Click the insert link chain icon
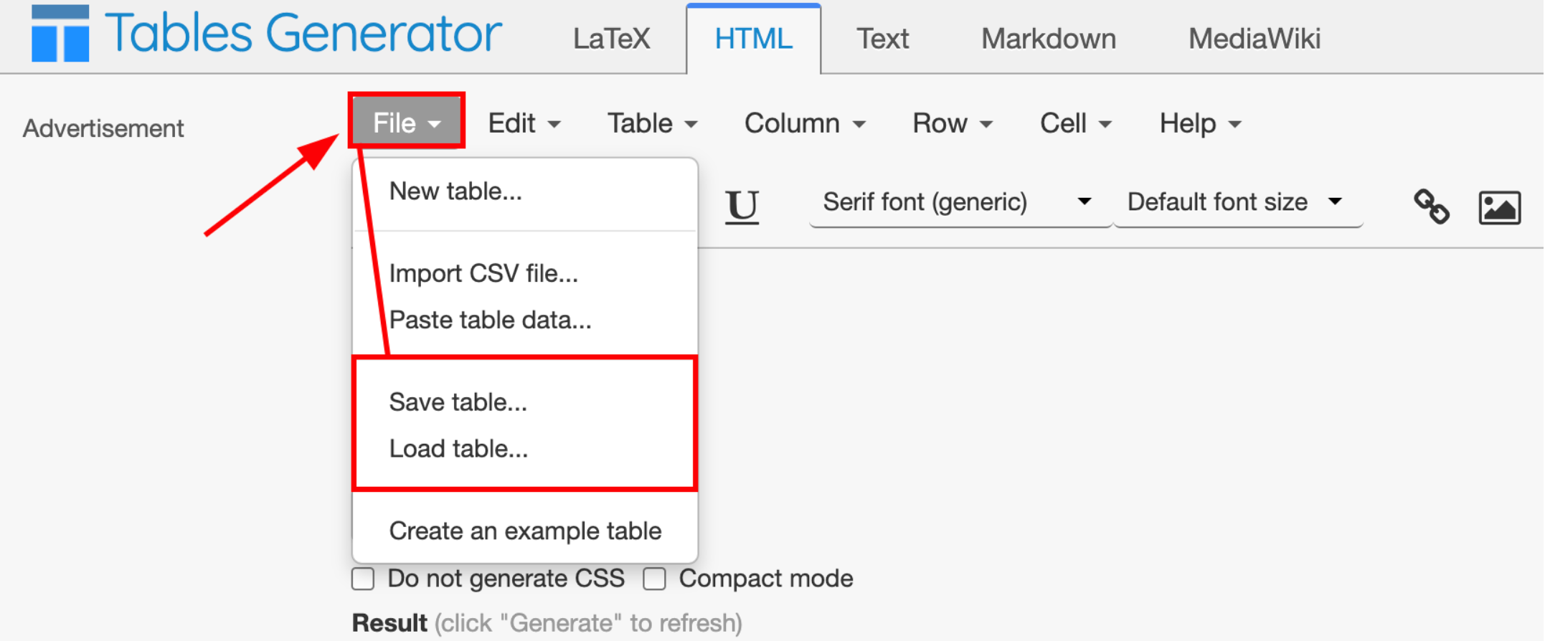 tap(1431, 207)
